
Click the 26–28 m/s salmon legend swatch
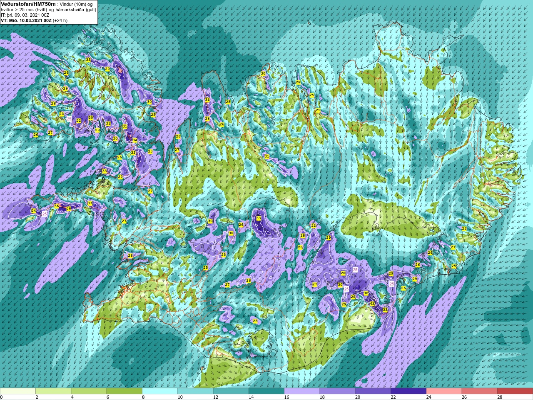coord(479,391)
